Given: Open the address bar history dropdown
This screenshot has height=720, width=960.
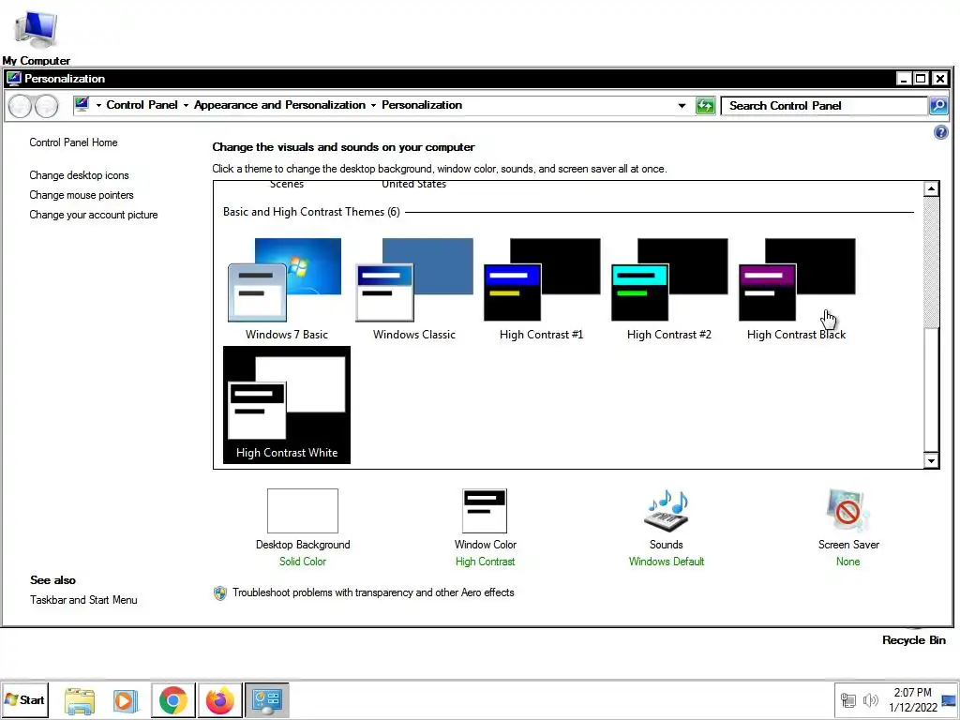Looking at the screenshot, I should [682, 106].
